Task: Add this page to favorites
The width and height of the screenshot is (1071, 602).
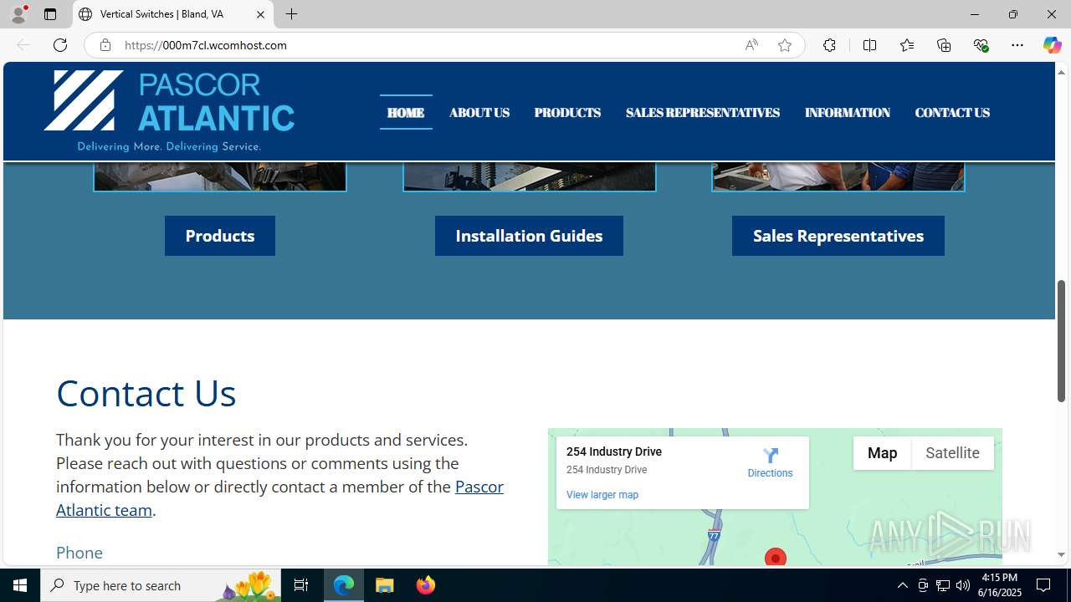Action: pyautogui.click(x=785, y=45)
